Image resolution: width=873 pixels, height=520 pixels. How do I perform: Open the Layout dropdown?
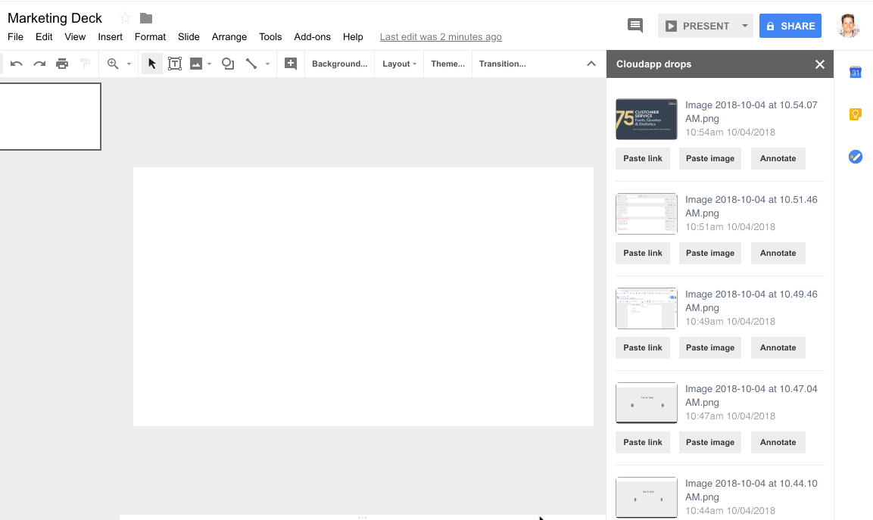[399, 64]
